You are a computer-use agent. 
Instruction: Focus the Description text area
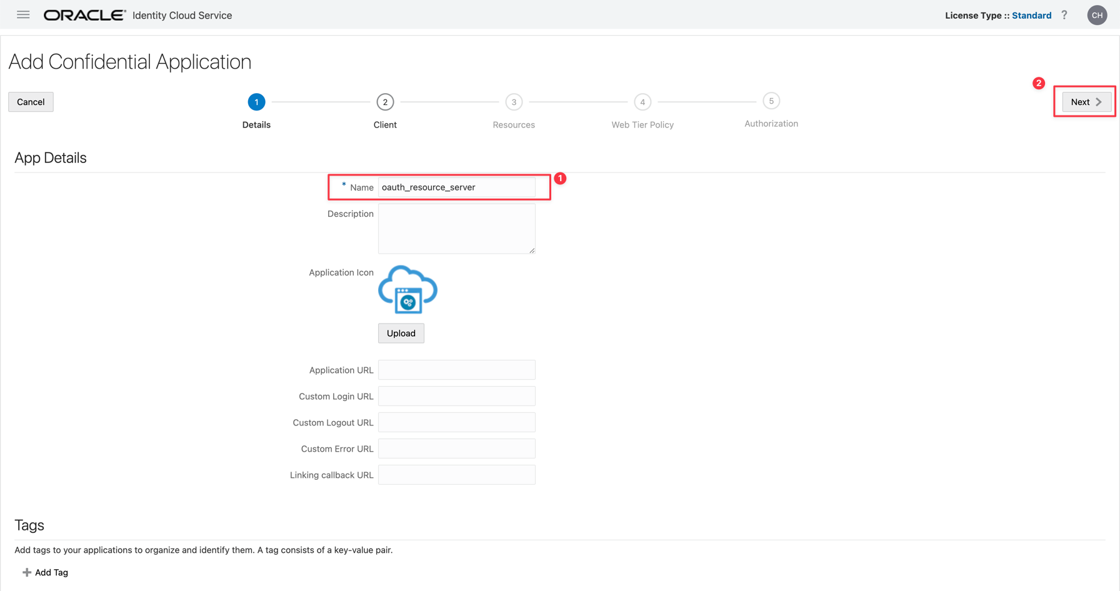point(456,229)
